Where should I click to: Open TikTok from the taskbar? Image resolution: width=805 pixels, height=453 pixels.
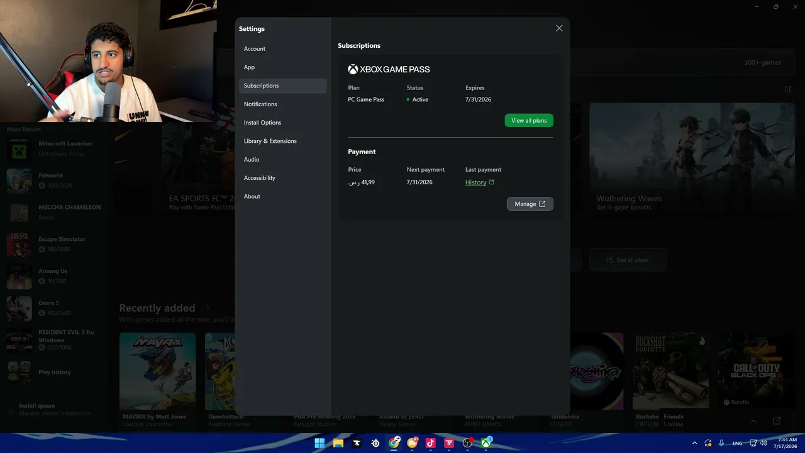pyautogui.click(x=431, y=443)
